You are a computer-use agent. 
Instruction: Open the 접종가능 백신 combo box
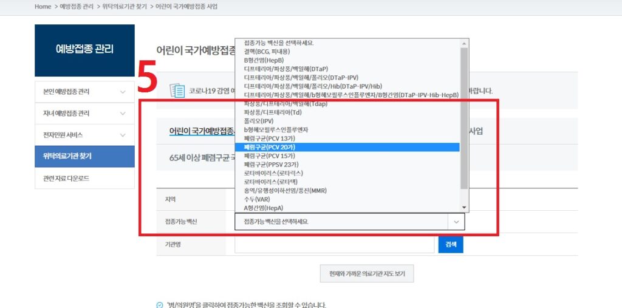click(349, 222)
